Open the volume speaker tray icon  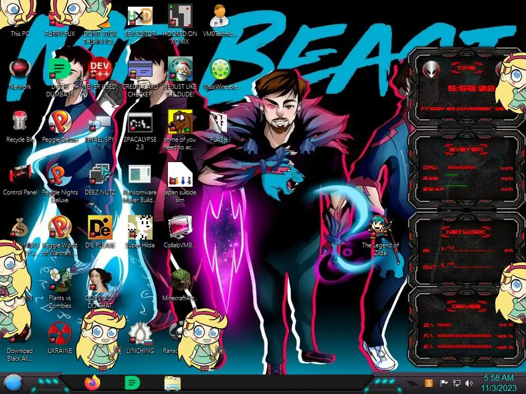(x=468, y=383)
